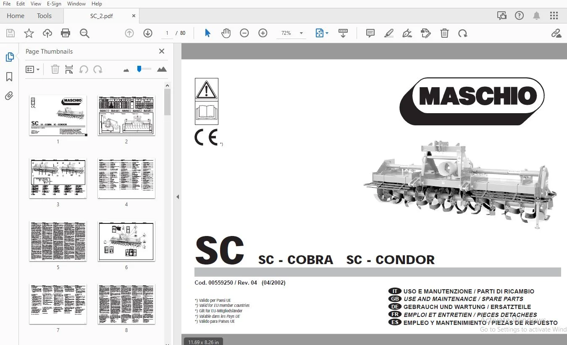Print the document
This screenshot has width=567, height=345.
click(66, 33)
